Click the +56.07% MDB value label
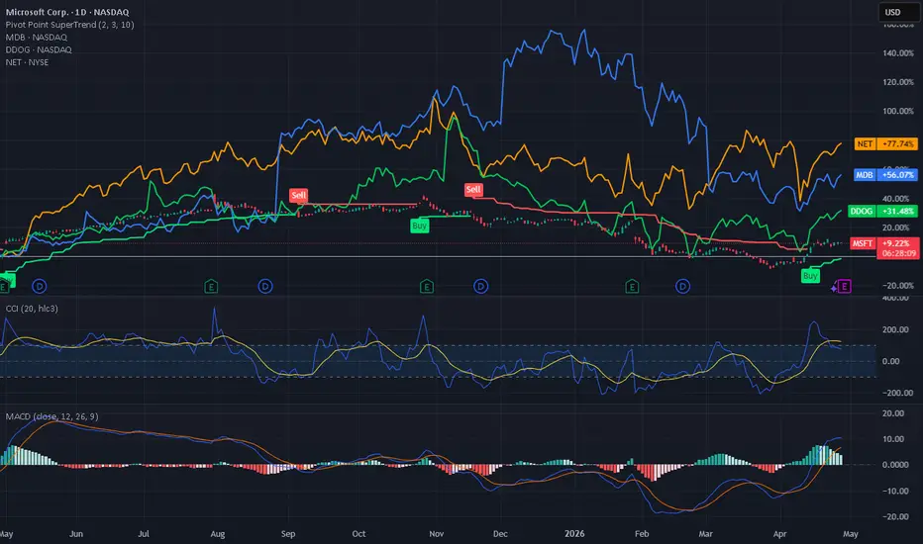Image resolution: width=923 pixels, height=544 pixels. click(x=897, y=175)
